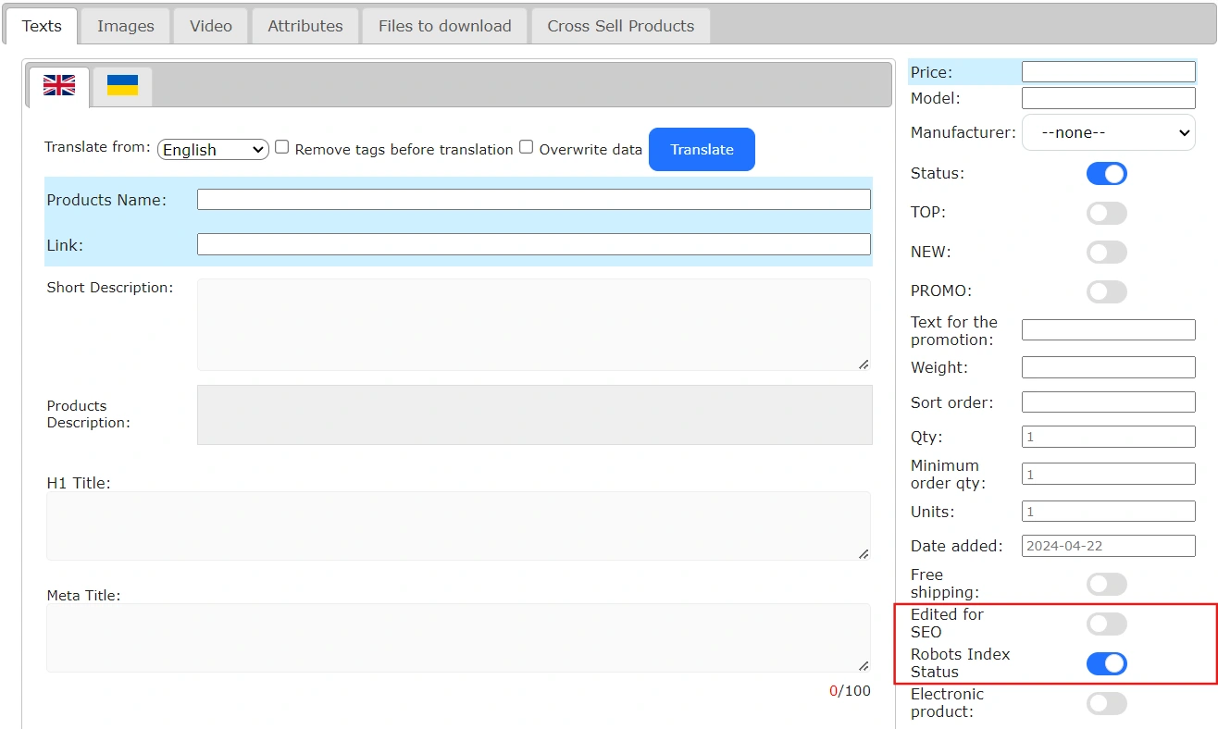Switch on the NEW toggle

pos(1106,253)
